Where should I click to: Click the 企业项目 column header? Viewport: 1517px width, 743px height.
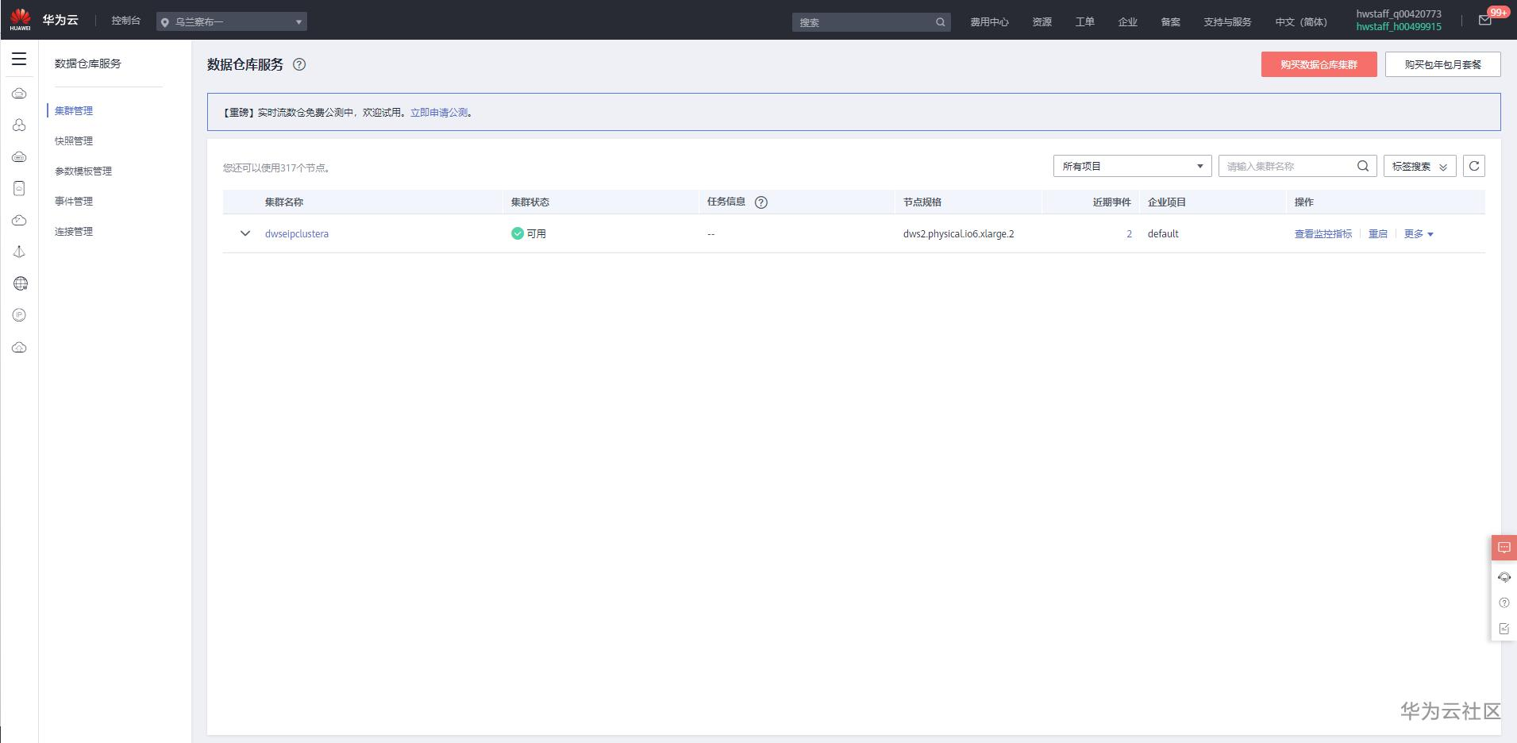[1167, 202]
